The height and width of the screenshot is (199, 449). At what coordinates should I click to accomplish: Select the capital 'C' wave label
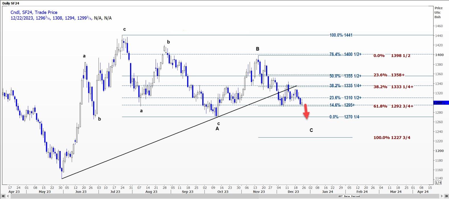(x=311, y=130)
